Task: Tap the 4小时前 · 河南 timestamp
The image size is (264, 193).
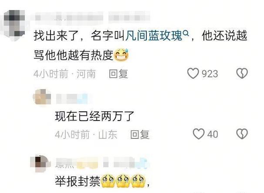Action: 64,74
